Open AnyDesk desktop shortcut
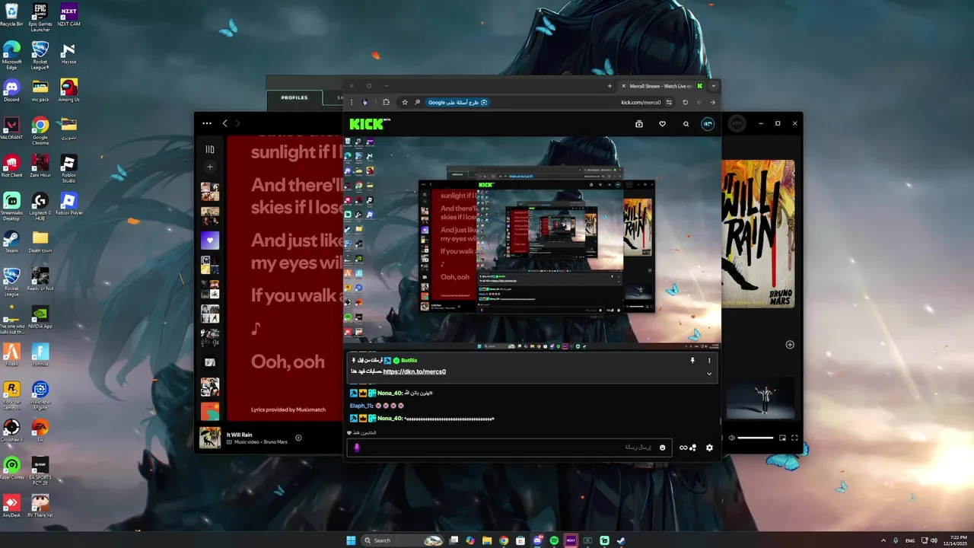 11,506
